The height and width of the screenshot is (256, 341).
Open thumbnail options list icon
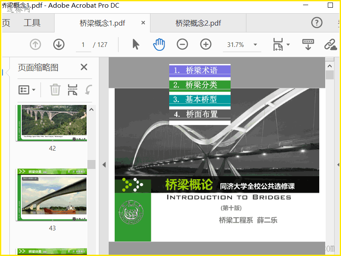tap(24, 90)
